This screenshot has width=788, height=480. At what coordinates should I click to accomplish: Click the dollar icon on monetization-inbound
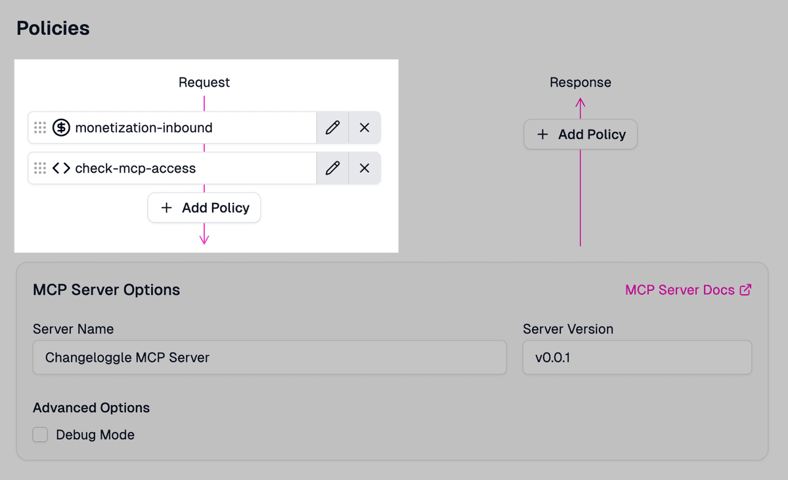click(61, 127)
